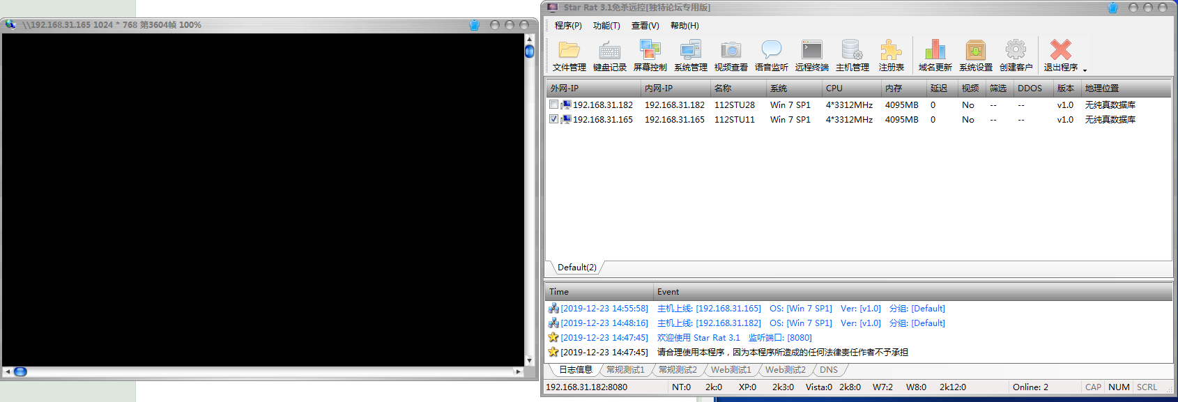The height and width of the screenshot is (402, 1178).
Task: Open the 查看(V) menu
Action: 645,26
